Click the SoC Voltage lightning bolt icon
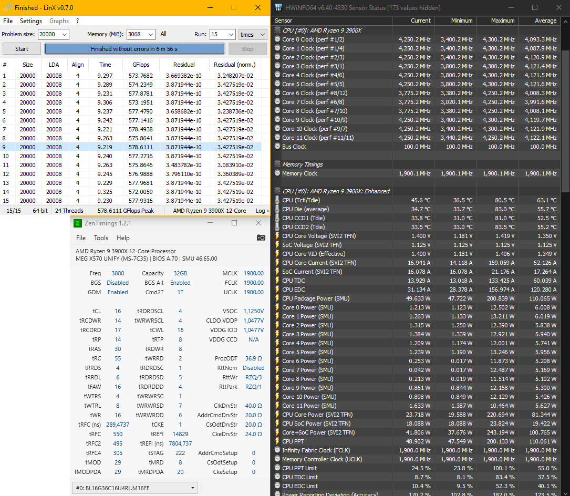The width and height of the screenshot is (570, 496). (x=277, y=245)
